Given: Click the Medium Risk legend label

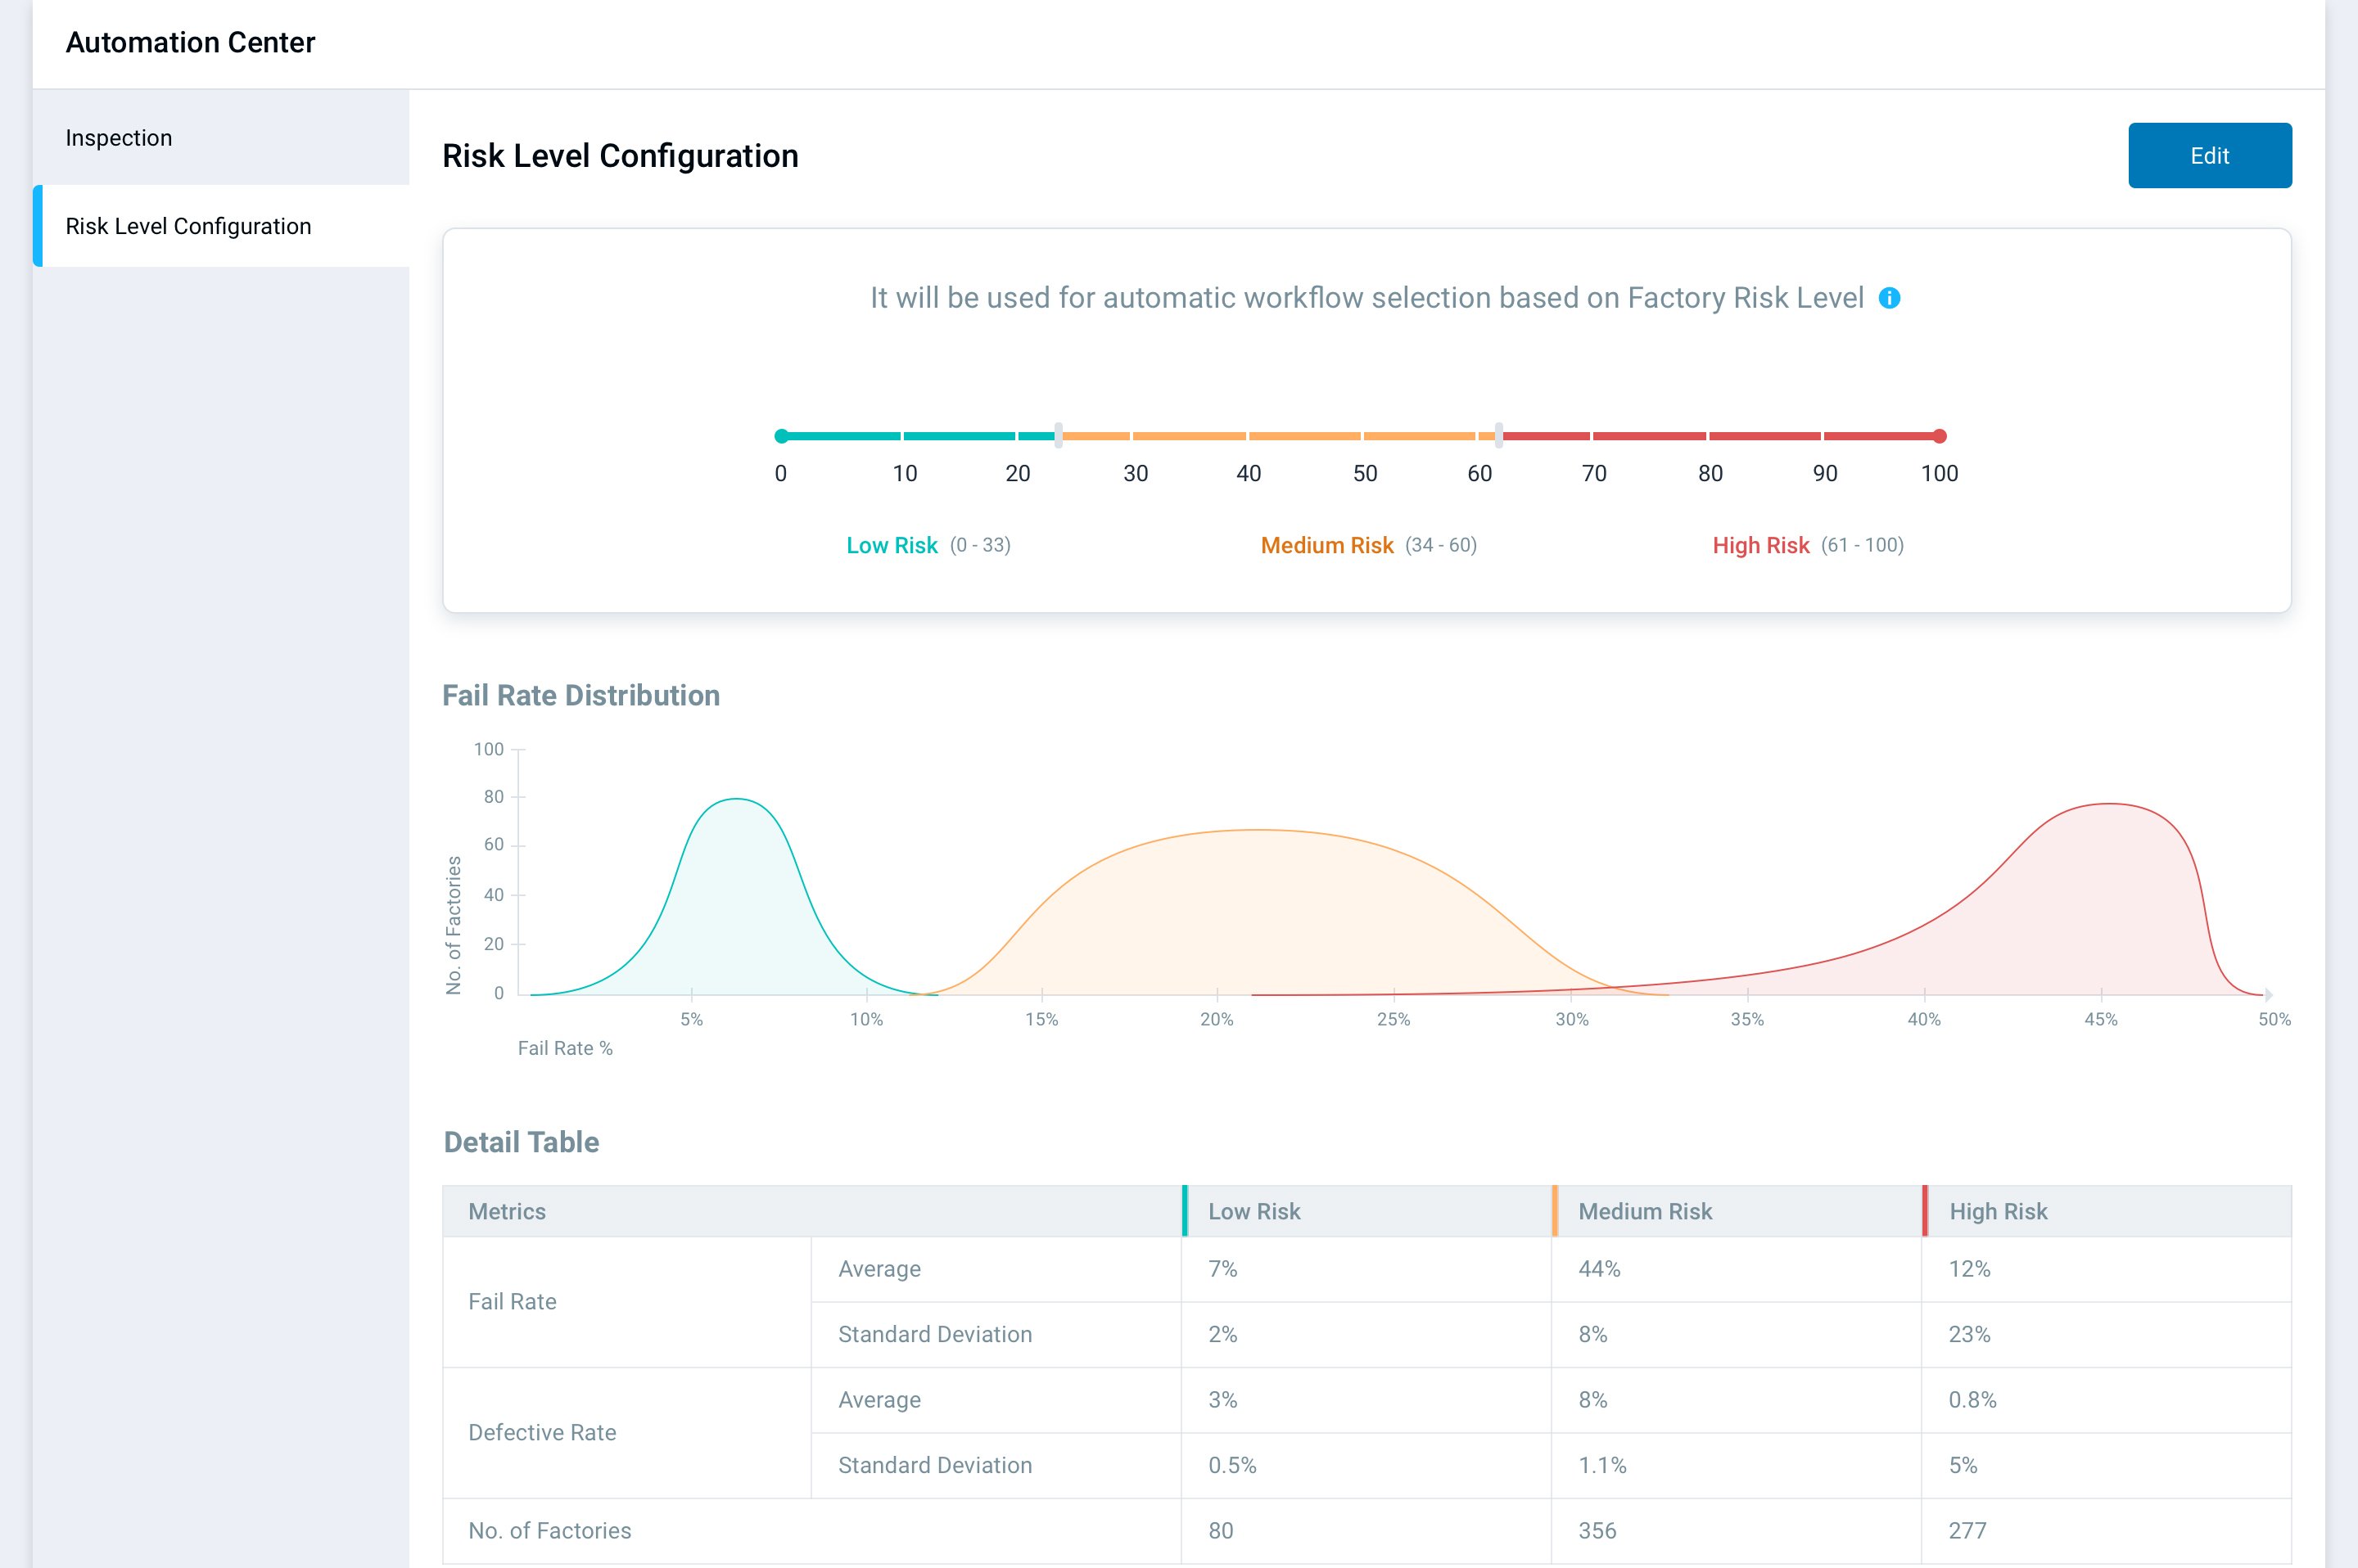Looking at the screenshot, I should coord(1326,545).
